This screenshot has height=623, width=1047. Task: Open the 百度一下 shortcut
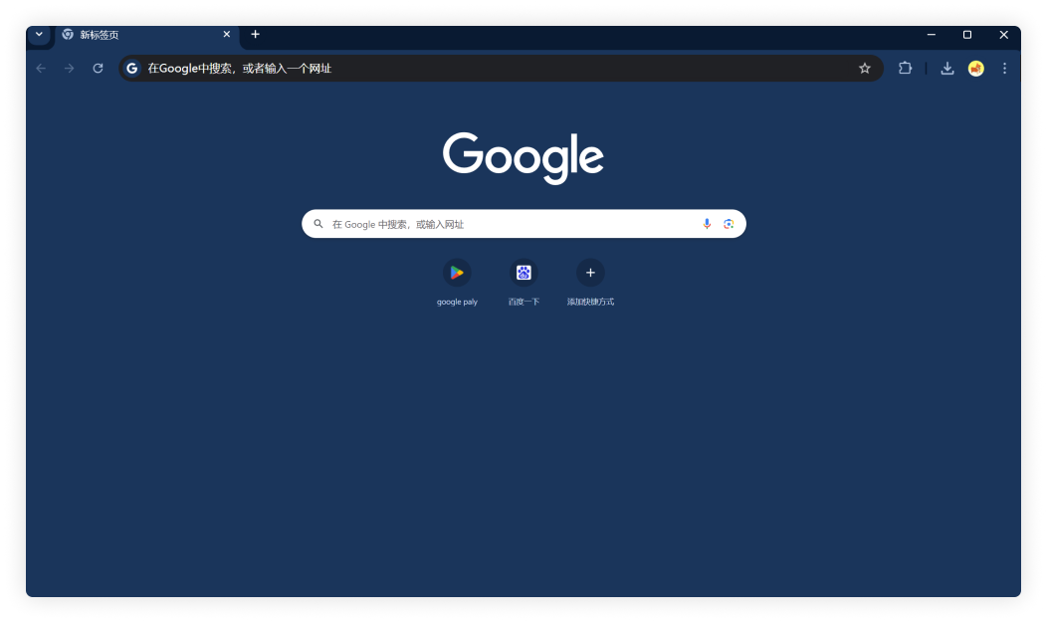[x=523, y=273]
